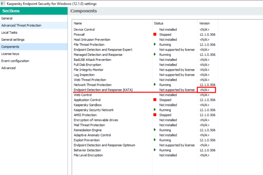263x175 pixels.
Task: Click the green Running icon for Remediation Engine
Action: [x=155, y=130]
